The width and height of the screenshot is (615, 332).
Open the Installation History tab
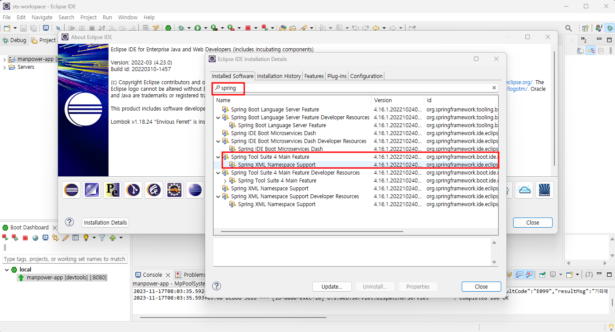[x=279, y=76]
